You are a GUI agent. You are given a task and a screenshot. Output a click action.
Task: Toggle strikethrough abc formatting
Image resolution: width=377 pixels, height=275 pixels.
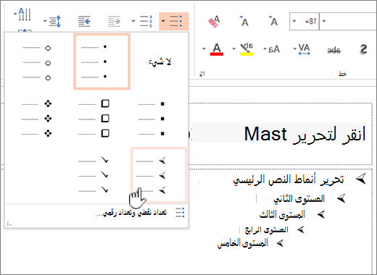click(x=334, y=50)
